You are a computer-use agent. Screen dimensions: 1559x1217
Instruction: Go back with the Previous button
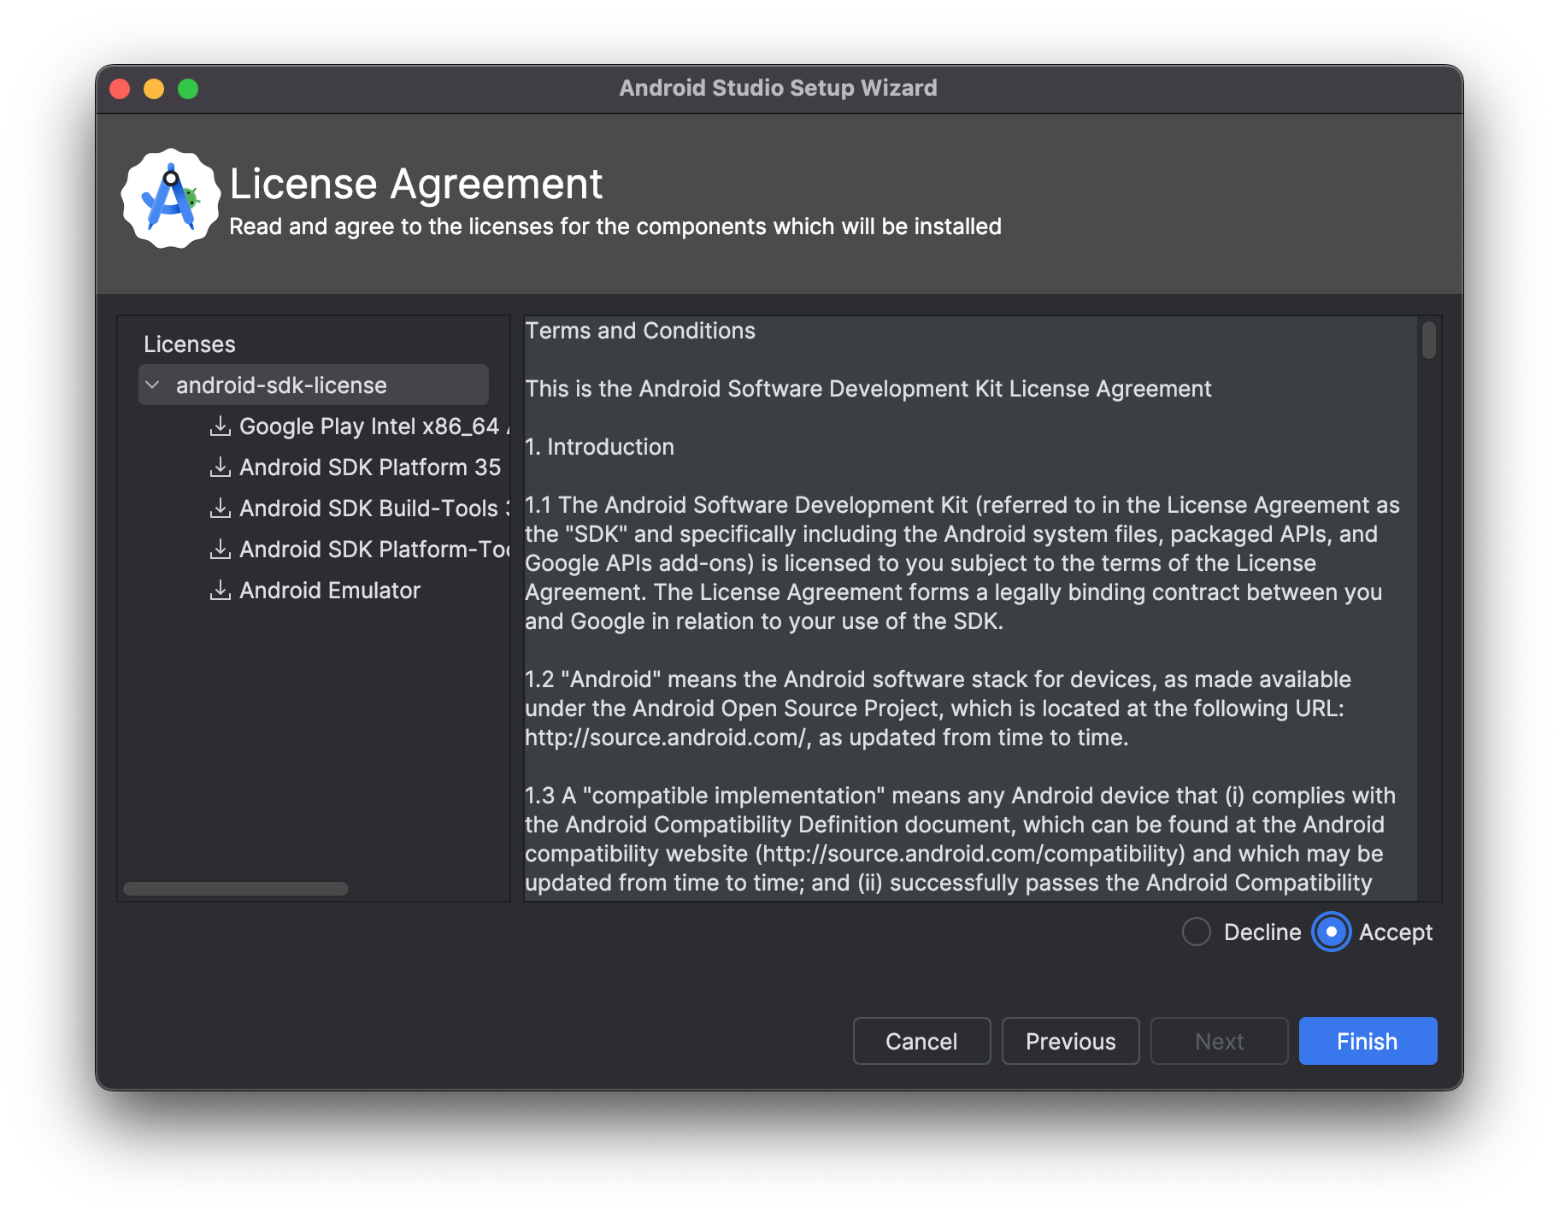click(1070, 1041)
